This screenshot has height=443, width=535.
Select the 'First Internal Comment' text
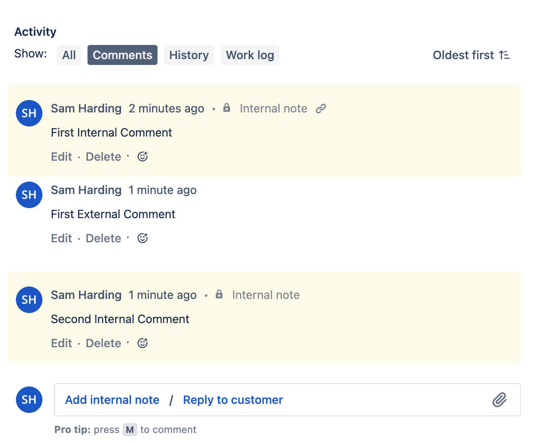coord(111,132)
